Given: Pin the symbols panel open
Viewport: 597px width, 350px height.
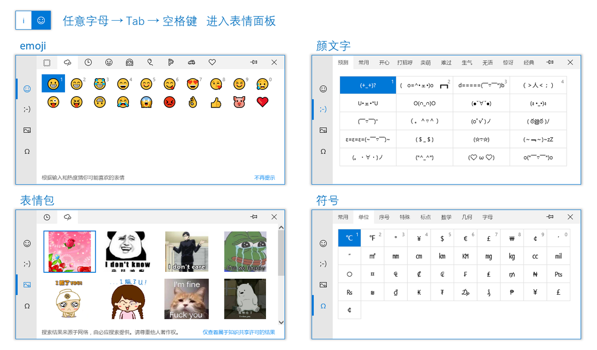Looking at the screenshot, I should tap(550, 216).
